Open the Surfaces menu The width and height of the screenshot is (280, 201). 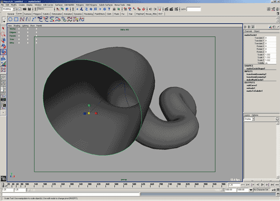(59, 5)
